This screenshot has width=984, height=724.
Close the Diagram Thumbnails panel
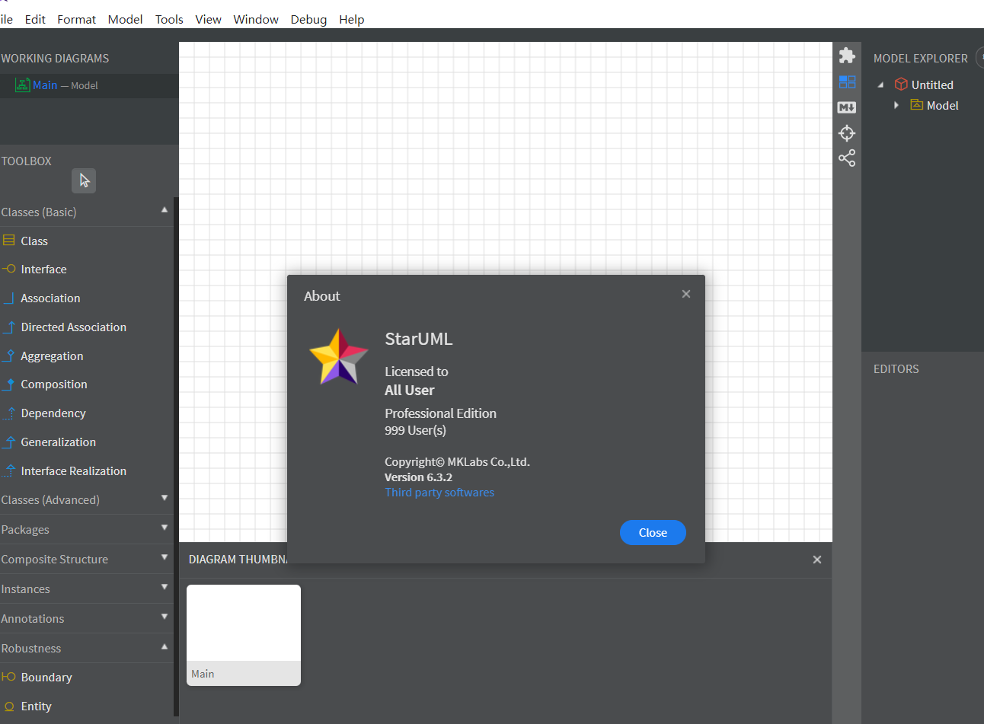click(817, 560)
